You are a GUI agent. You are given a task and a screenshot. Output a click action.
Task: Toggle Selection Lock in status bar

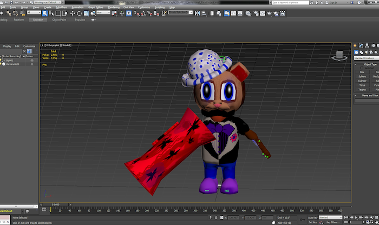click(x=216, y=217)
